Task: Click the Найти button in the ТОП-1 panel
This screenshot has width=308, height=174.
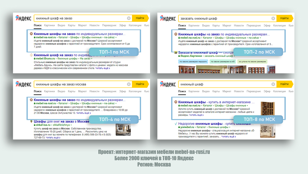Action: tap(140, 18)
